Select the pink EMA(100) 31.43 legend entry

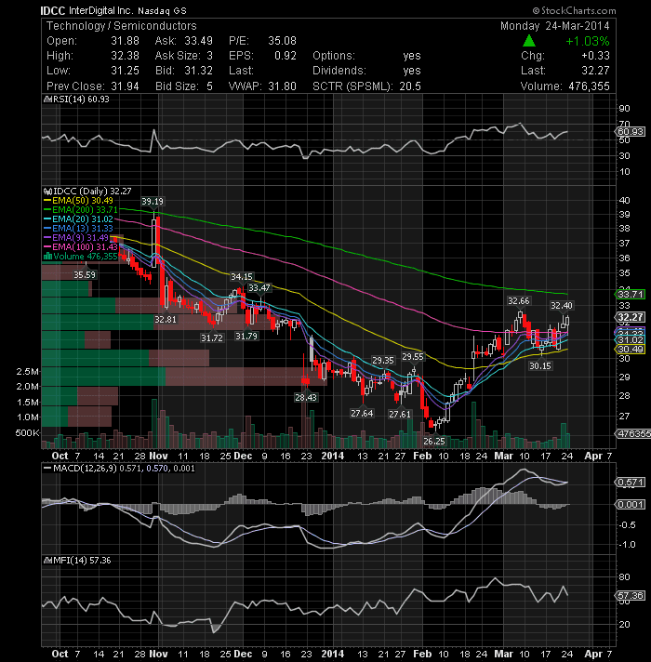[x=81, y=247]
